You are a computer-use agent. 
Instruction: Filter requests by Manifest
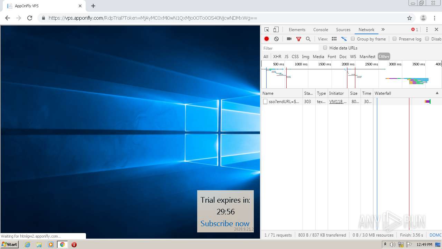[367, 57]
